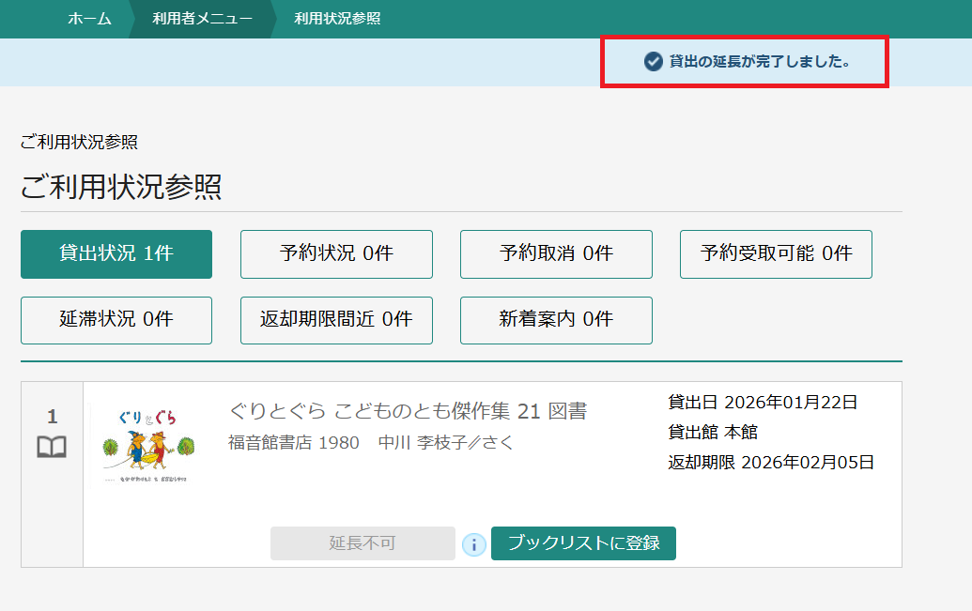The width and height of the screenshot is (972, 611).
Task: View the 予約受取可能 0件 tab
Action: [776, 253]
